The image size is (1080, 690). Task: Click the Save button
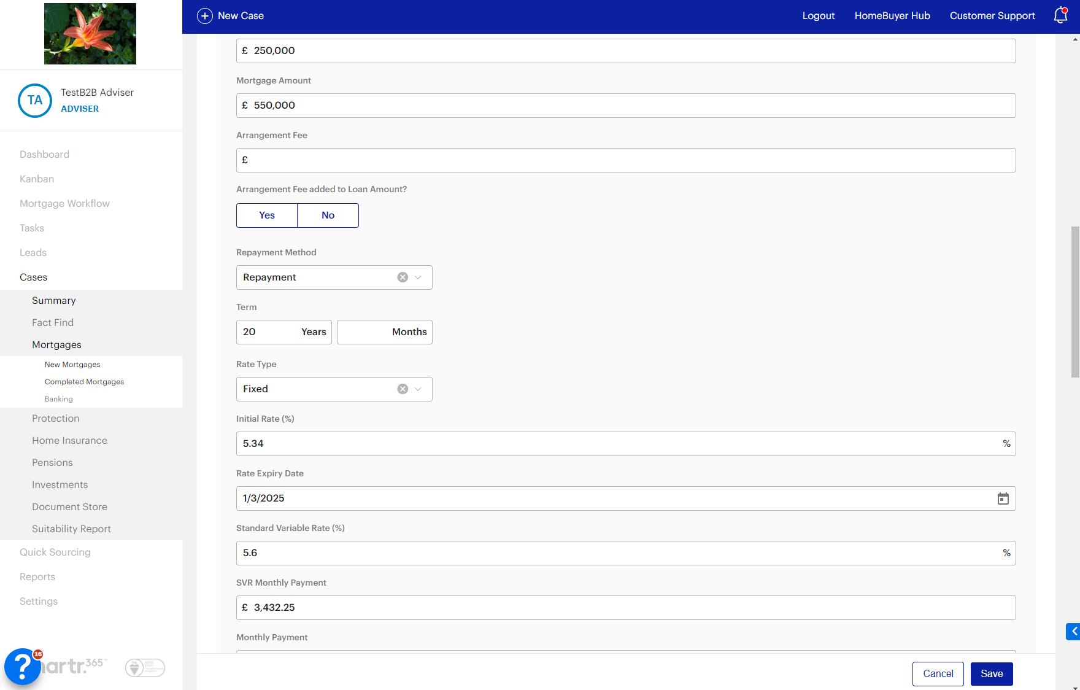pos(992,674)
